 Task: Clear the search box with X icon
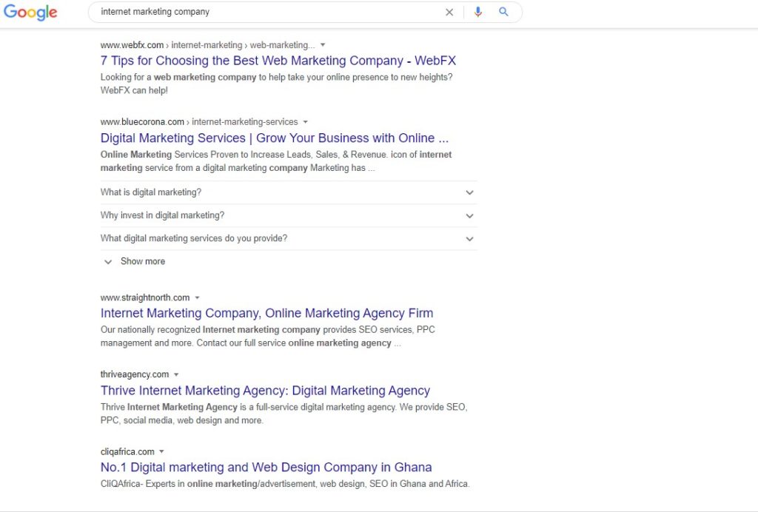click(x=449, y=12)
